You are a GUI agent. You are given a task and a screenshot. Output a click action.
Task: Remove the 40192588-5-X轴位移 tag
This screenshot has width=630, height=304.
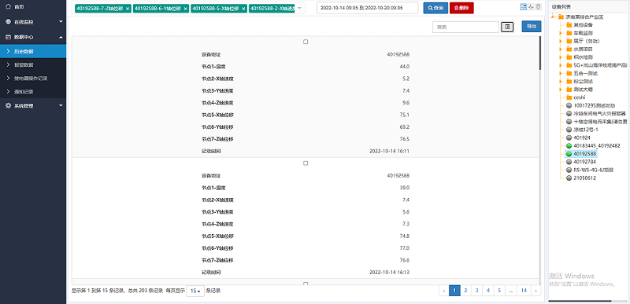(243, 9)
